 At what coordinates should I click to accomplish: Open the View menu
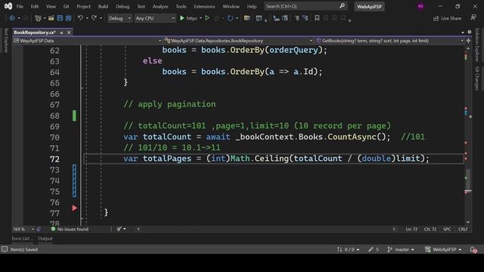click(x=51, y=7)
